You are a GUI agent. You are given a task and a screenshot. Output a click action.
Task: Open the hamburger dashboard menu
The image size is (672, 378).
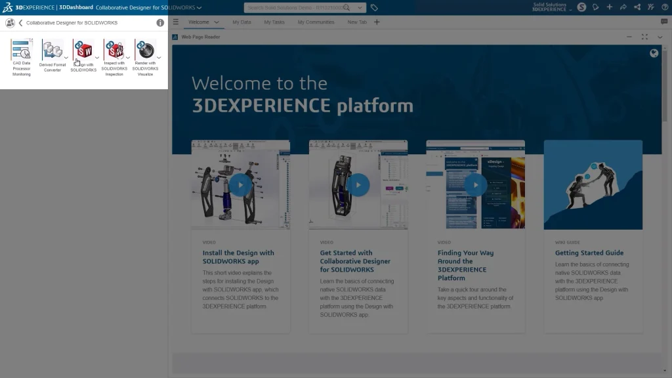tap(176, 22)
